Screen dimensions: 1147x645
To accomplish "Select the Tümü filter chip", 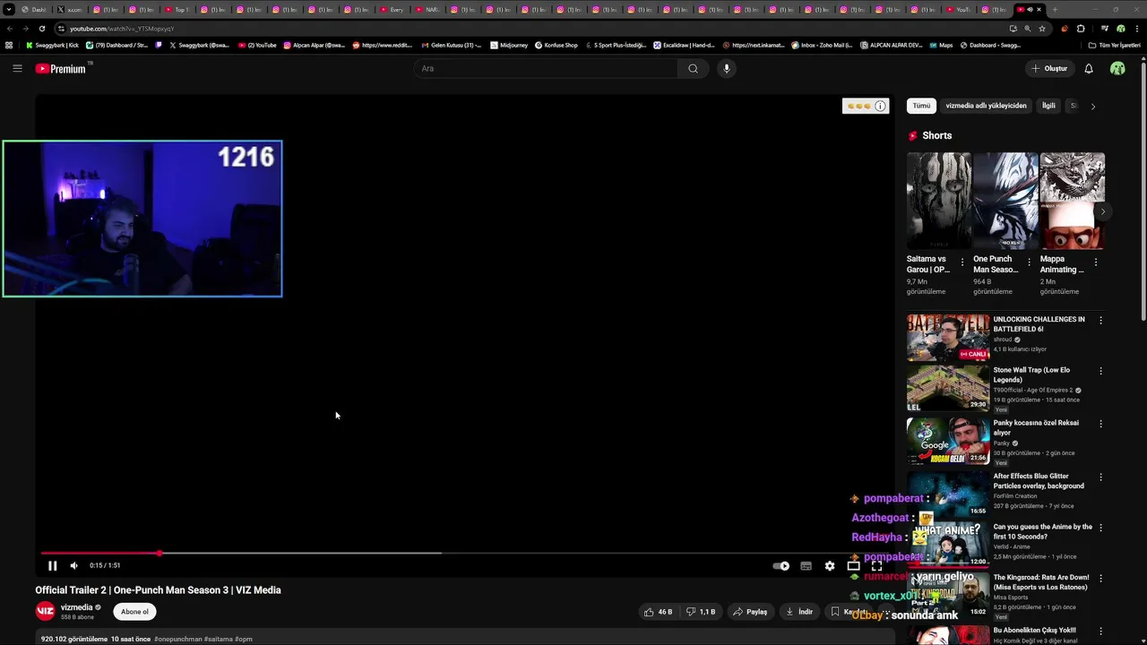I will [x=921, y=106].
